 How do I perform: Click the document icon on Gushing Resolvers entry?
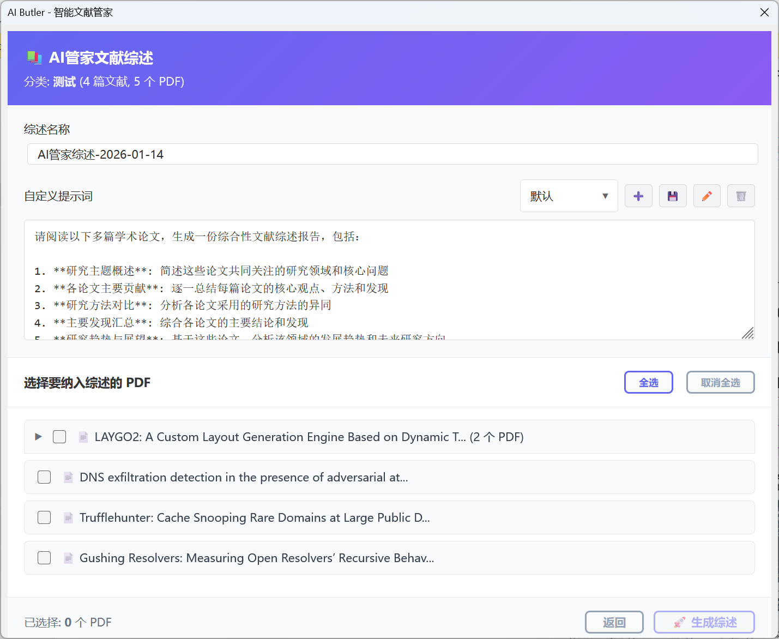(x=68, y=558)
